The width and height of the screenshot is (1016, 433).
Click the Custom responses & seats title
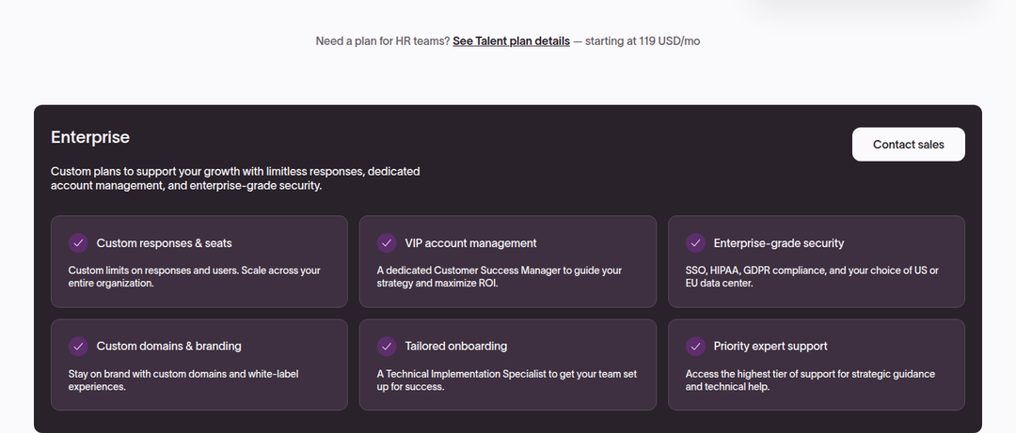coord(164,243)
